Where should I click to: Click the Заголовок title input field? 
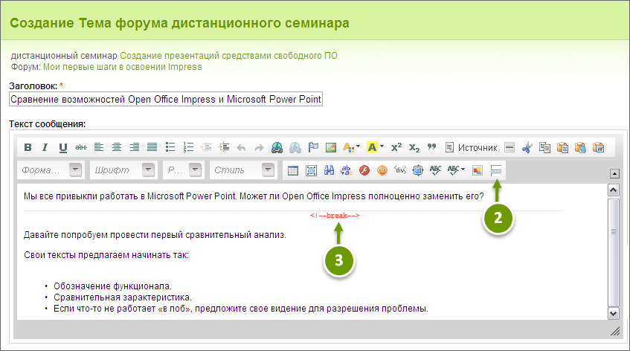(166, 99)
